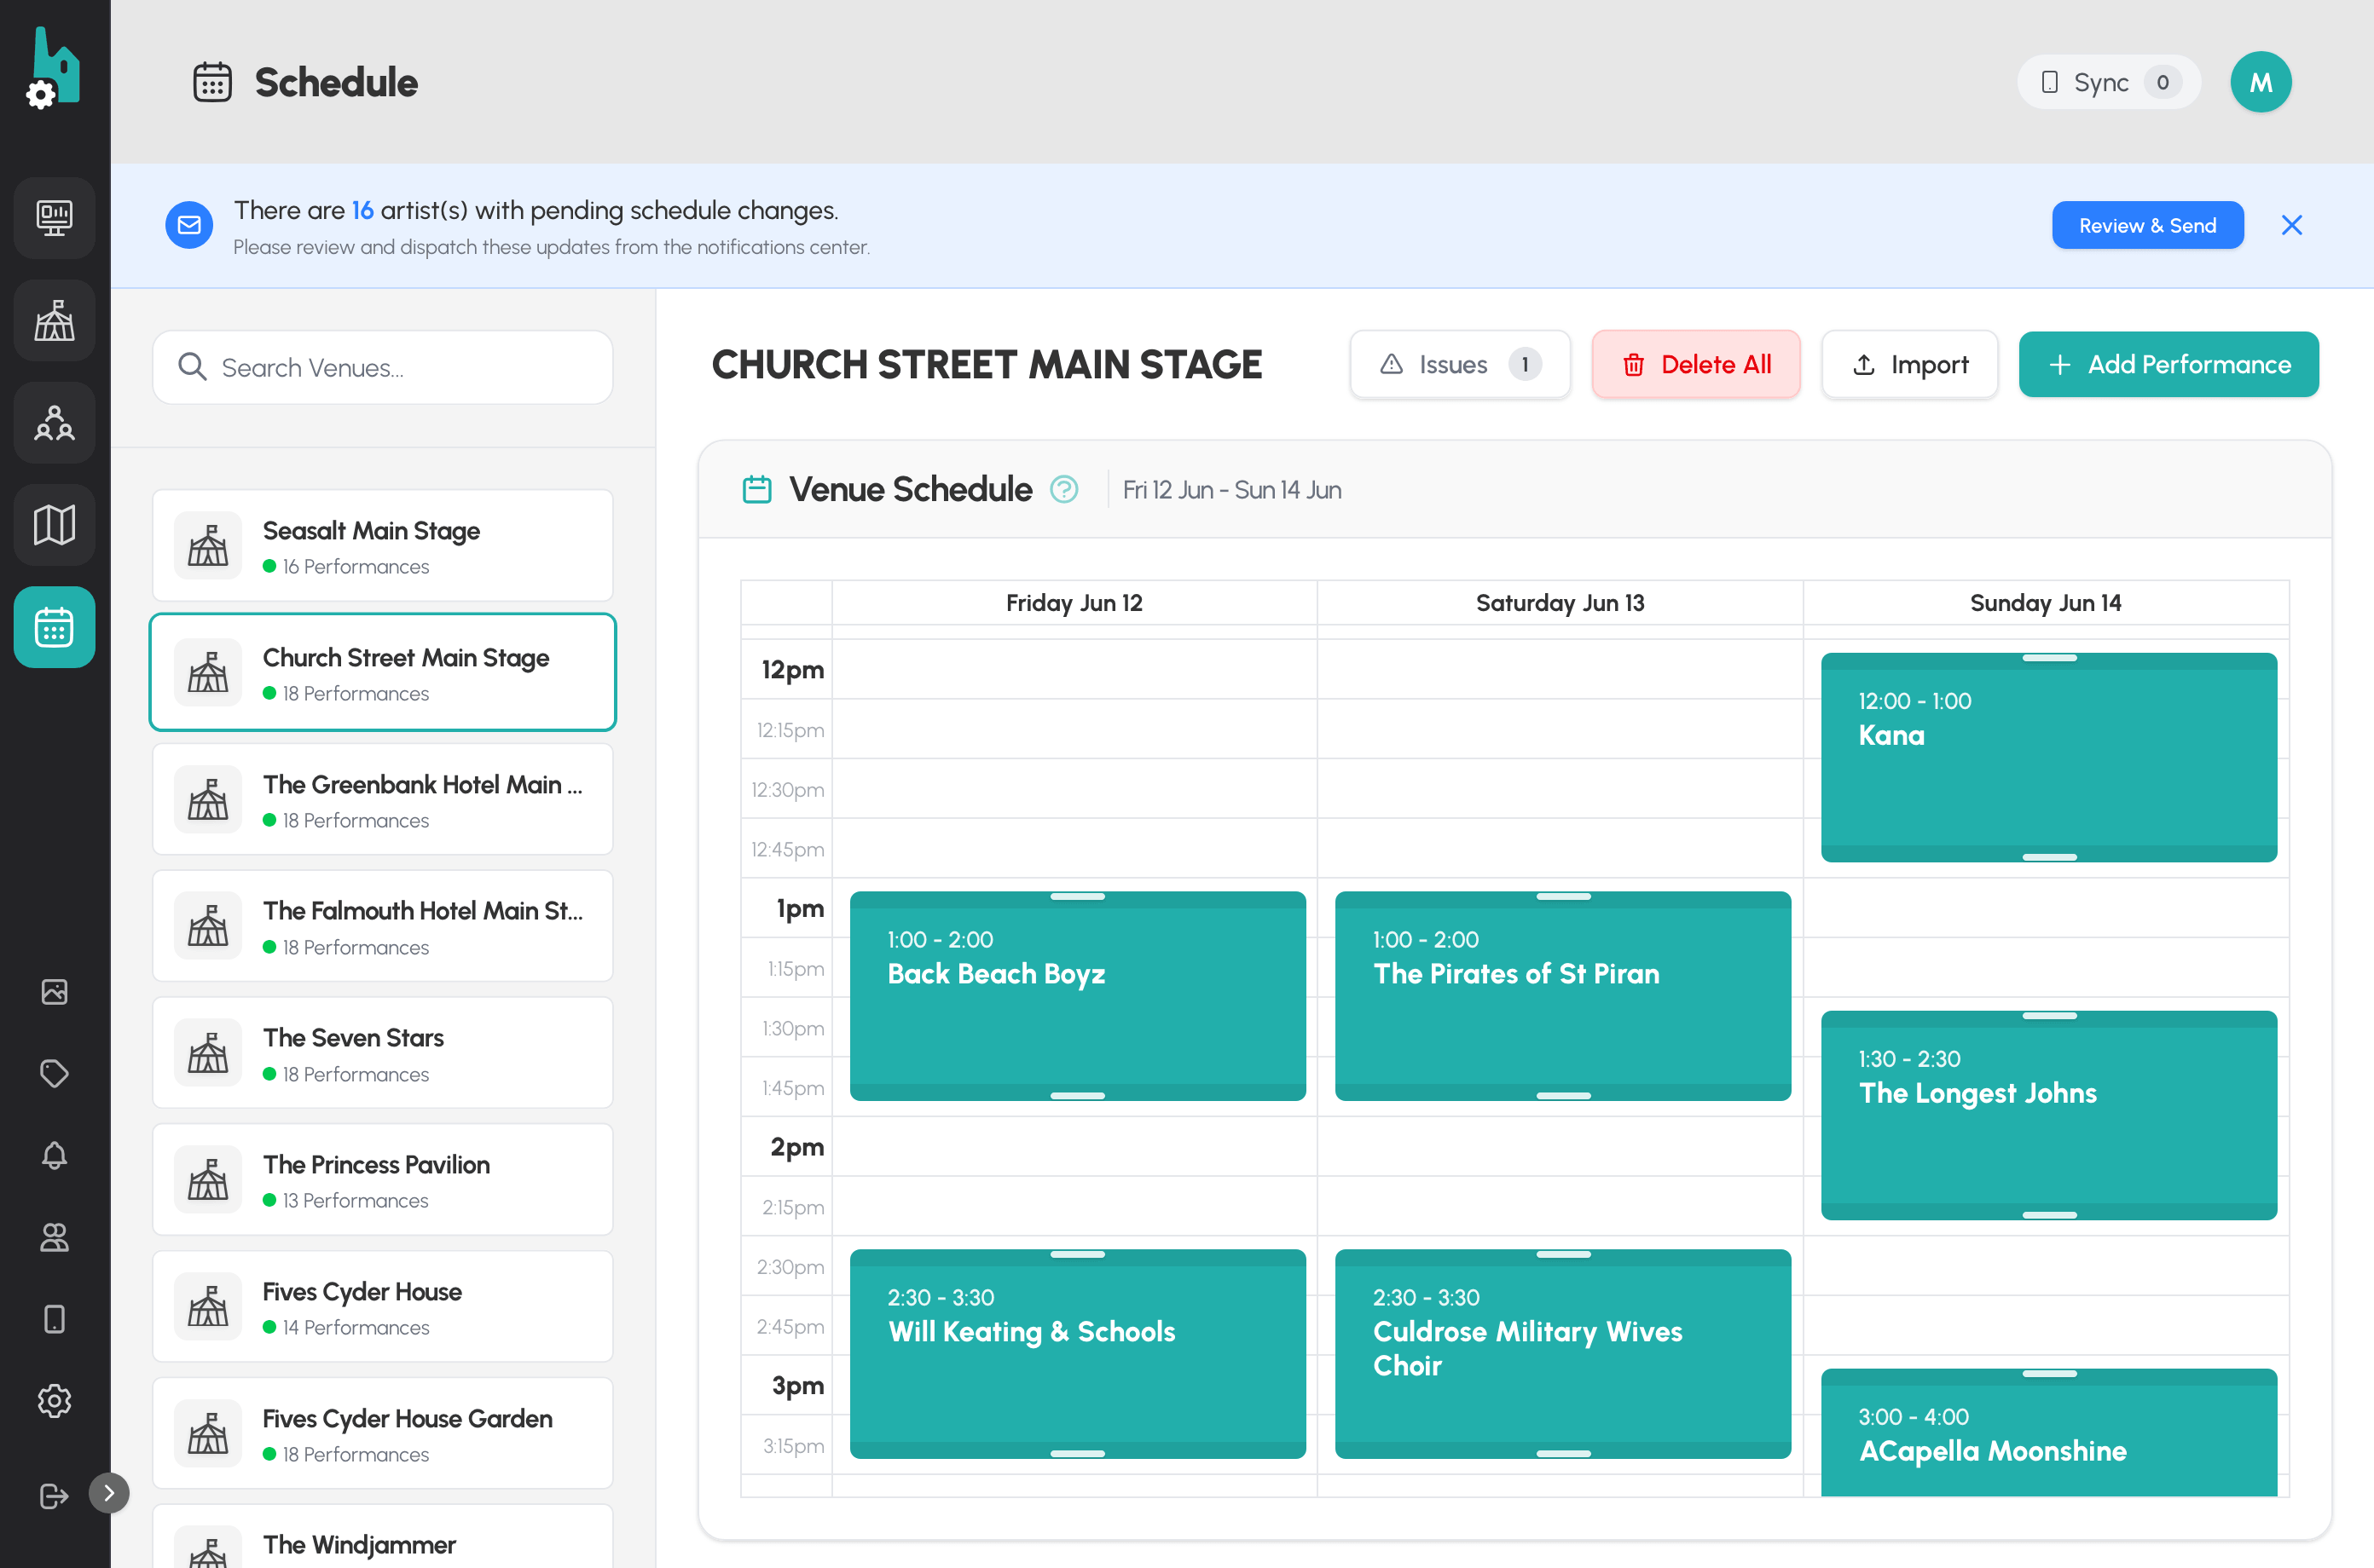Screen dimensions: 2374x1568
Task: Click the Search Venues input field
Action: pos(383,368)
